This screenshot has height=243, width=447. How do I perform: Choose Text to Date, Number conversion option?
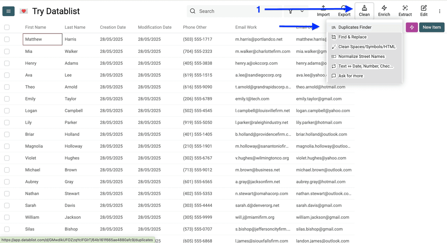pos(364,66)
